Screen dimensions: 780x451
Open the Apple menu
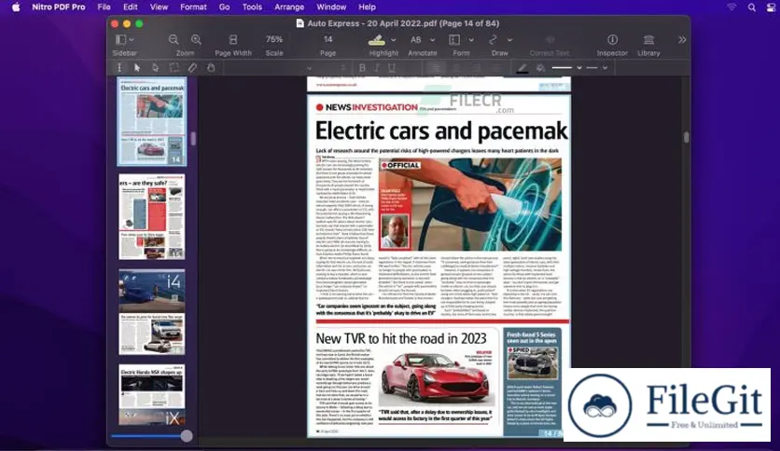16,7
